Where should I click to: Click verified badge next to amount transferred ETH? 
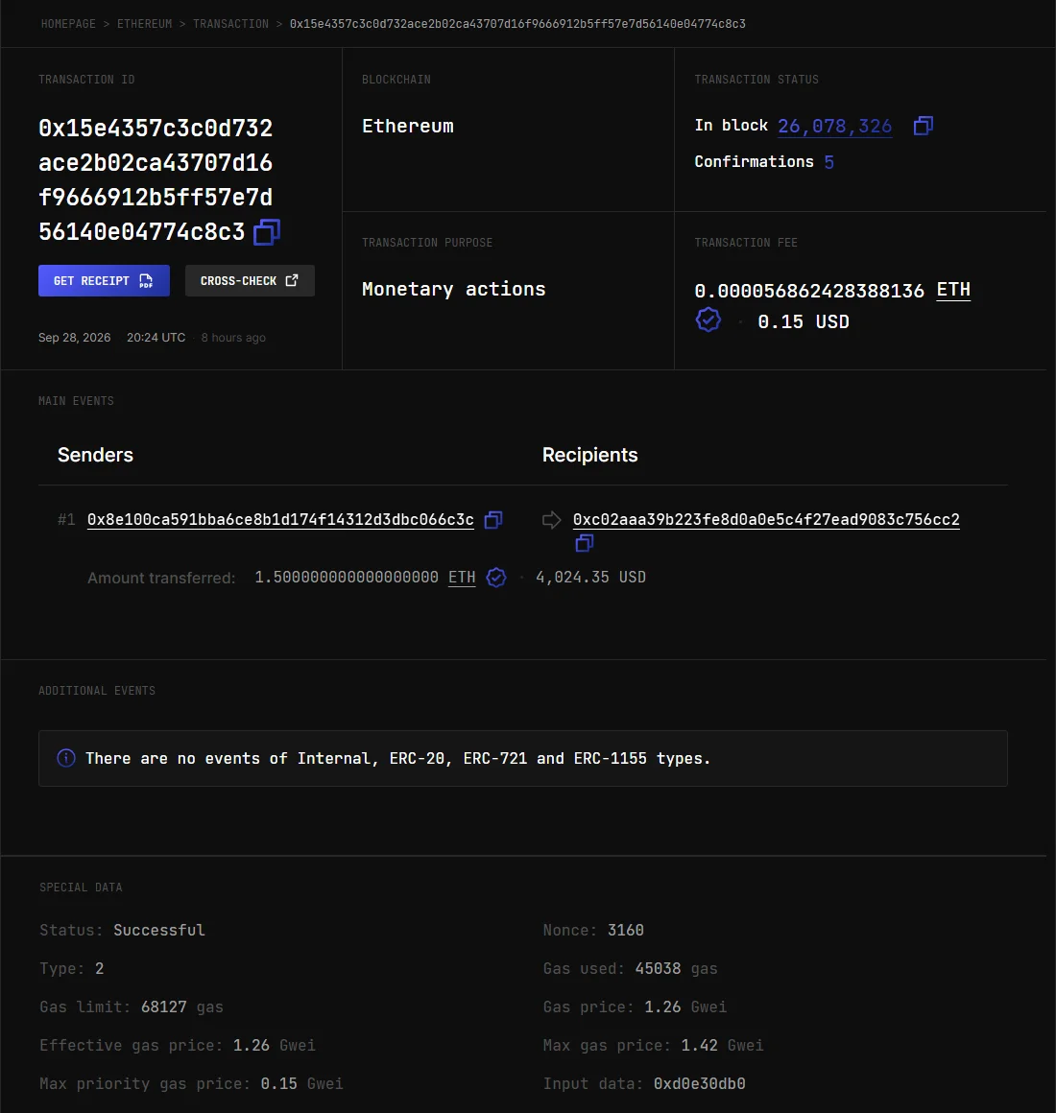[496, 577]
